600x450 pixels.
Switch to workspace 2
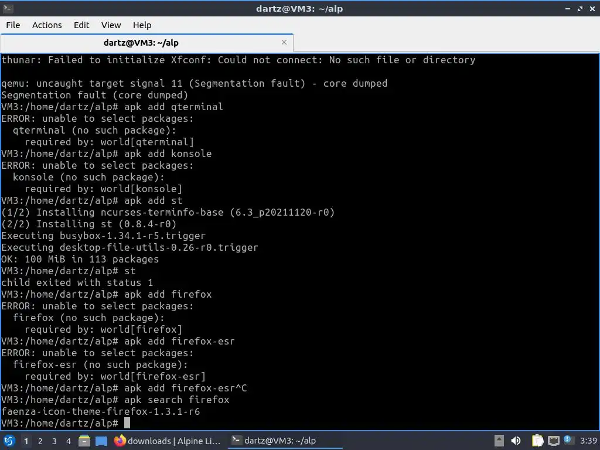coord(40,441)
